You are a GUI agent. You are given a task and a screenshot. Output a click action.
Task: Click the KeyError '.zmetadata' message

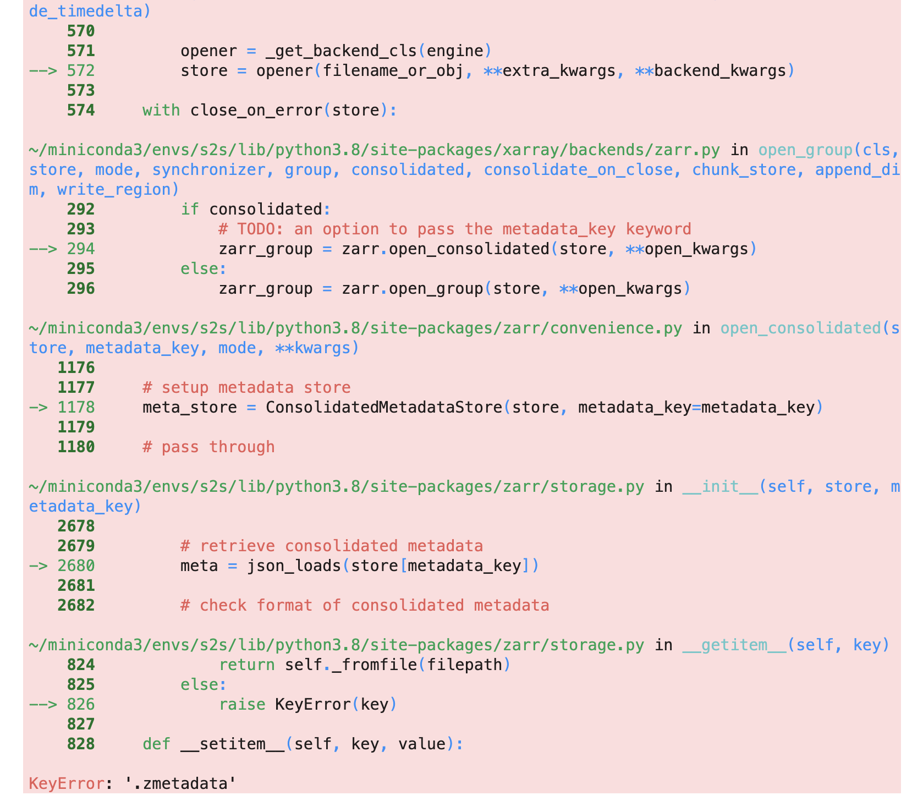click(x=133, y=783)
